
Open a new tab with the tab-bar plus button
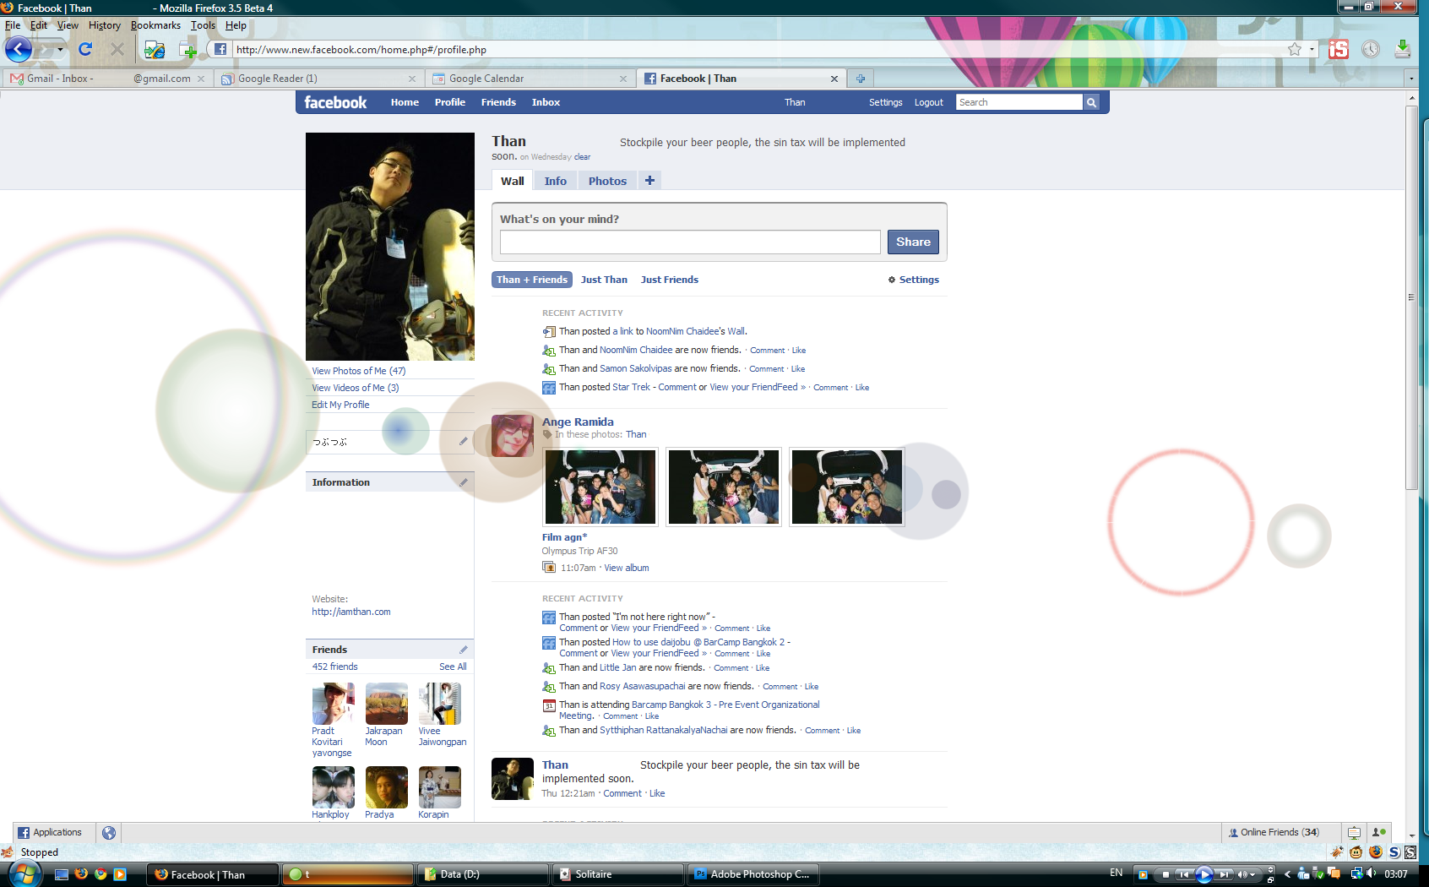861,79
